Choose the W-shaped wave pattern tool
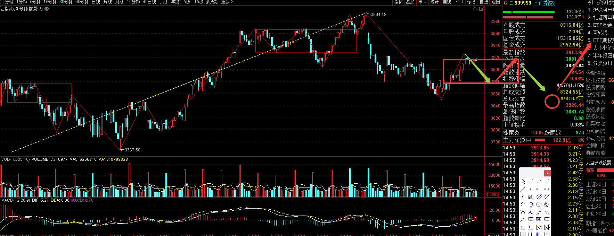This screenshot has width=614, height=236. coord(523,212)
